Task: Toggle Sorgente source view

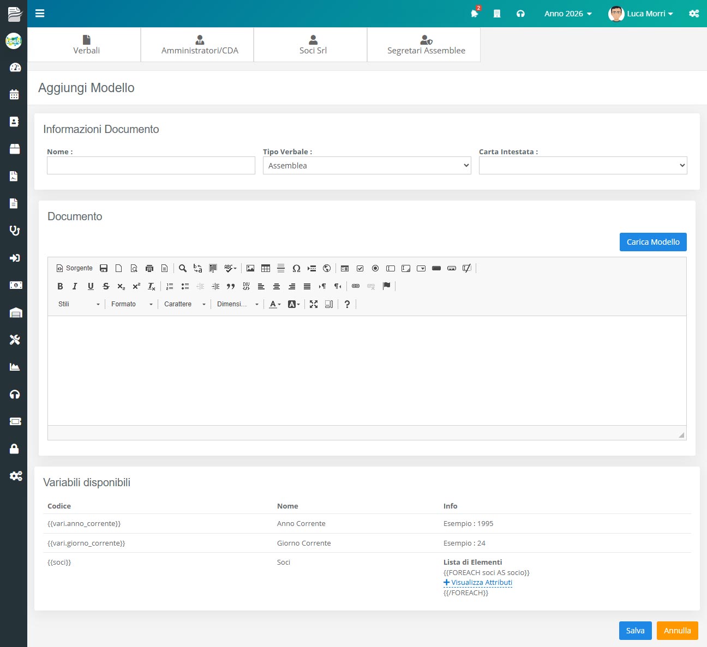Action: (x=75, y=268)
